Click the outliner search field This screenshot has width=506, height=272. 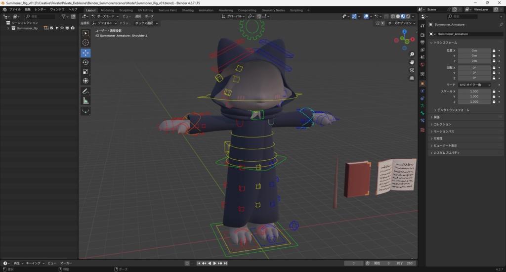point(41,16)
